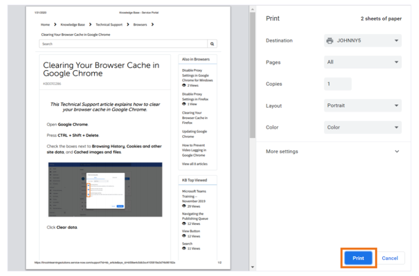Click the preview scrollbar up arrow
The height and width of the screenshot is (276, 419).
click(x=252, y=10)
